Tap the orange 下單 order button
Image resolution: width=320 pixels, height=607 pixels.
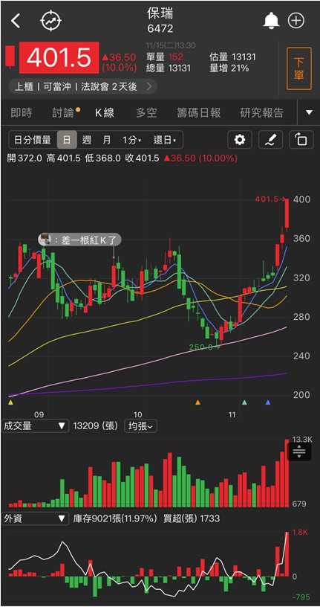tap(298, 68)
